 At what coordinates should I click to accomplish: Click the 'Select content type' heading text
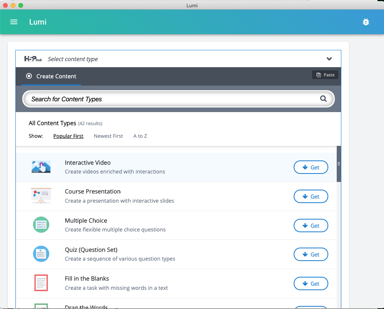coord(73,59)
